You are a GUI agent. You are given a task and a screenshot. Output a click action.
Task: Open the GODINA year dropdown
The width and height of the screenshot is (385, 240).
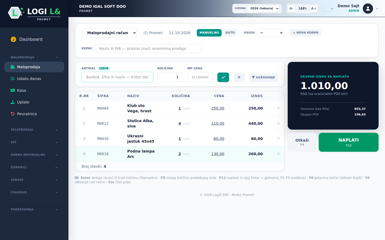[x=263, y=9]
